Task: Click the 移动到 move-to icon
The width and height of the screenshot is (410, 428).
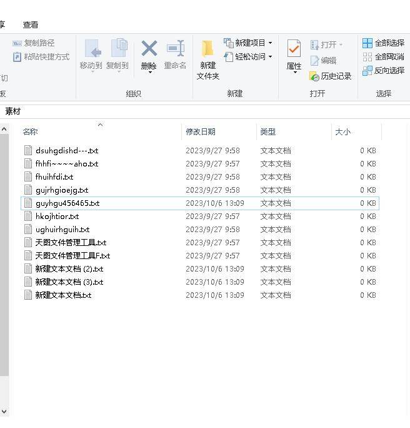Action: point(92,49)
